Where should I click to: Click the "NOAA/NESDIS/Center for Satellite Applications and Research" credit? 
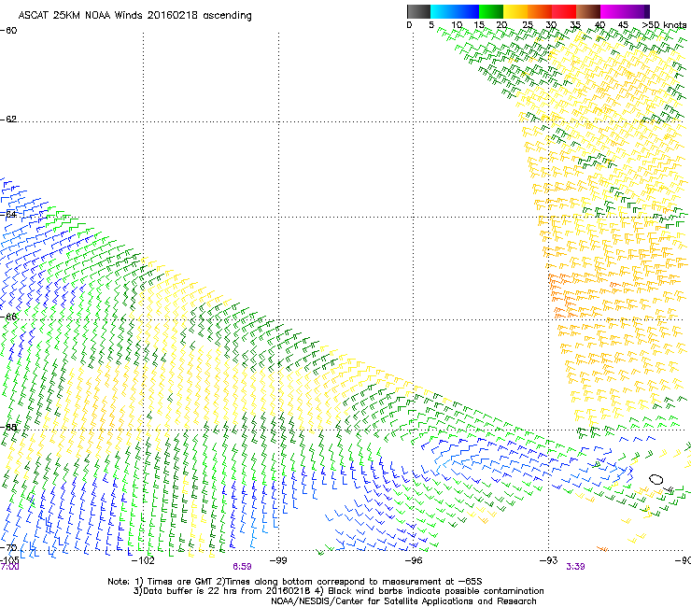403,601
